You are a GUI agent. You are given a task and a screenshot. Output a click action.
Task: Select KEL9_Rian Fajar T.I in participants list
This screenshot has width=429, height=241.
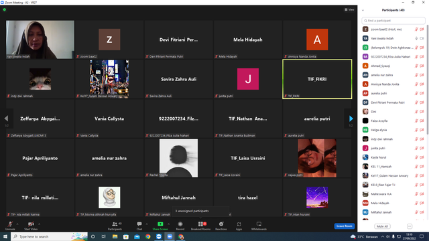(393, 185)
